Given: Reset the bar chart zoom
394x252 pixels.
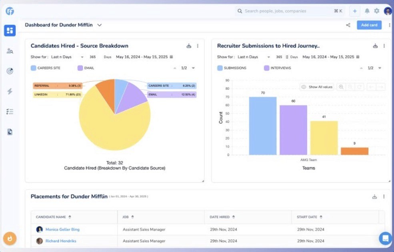Looking at the screenshot, I should [360, 87].
